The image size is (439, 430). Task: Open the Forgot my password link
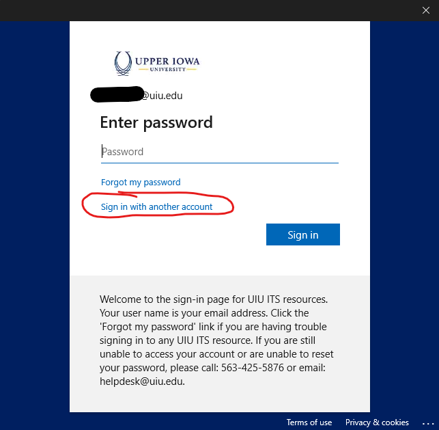141,183
